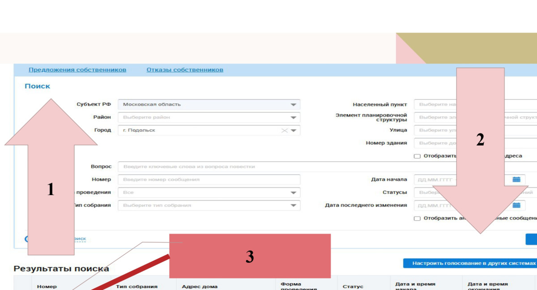Open the Форма проведения dropdown showing Все

(x=293, y=192)
